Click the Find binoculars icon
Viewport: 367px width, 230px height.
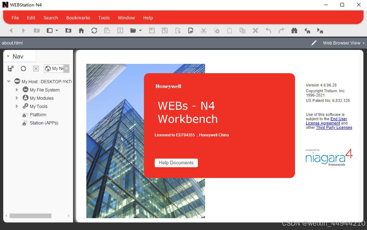coord(294,30)
